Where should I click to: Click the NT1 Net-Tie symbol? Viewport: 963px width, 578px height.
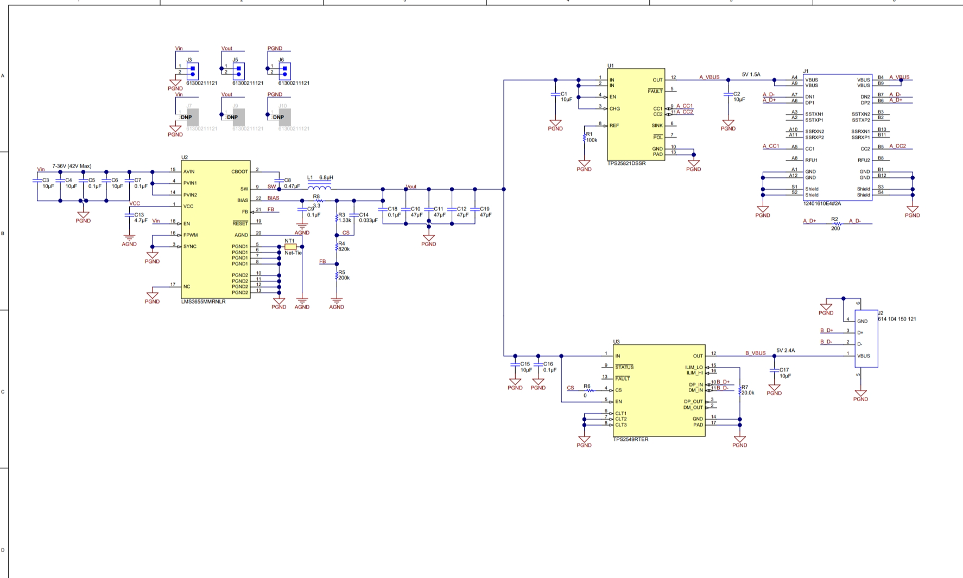pos(290,247)
